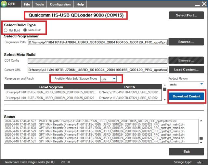The height and width of the screenshot is (165, 208).
Task: Click the disabled CDT Config Browse button
Action: click(186, 60)
